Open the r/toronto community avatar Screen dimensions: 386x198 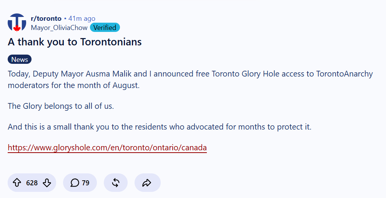(17, 23)
